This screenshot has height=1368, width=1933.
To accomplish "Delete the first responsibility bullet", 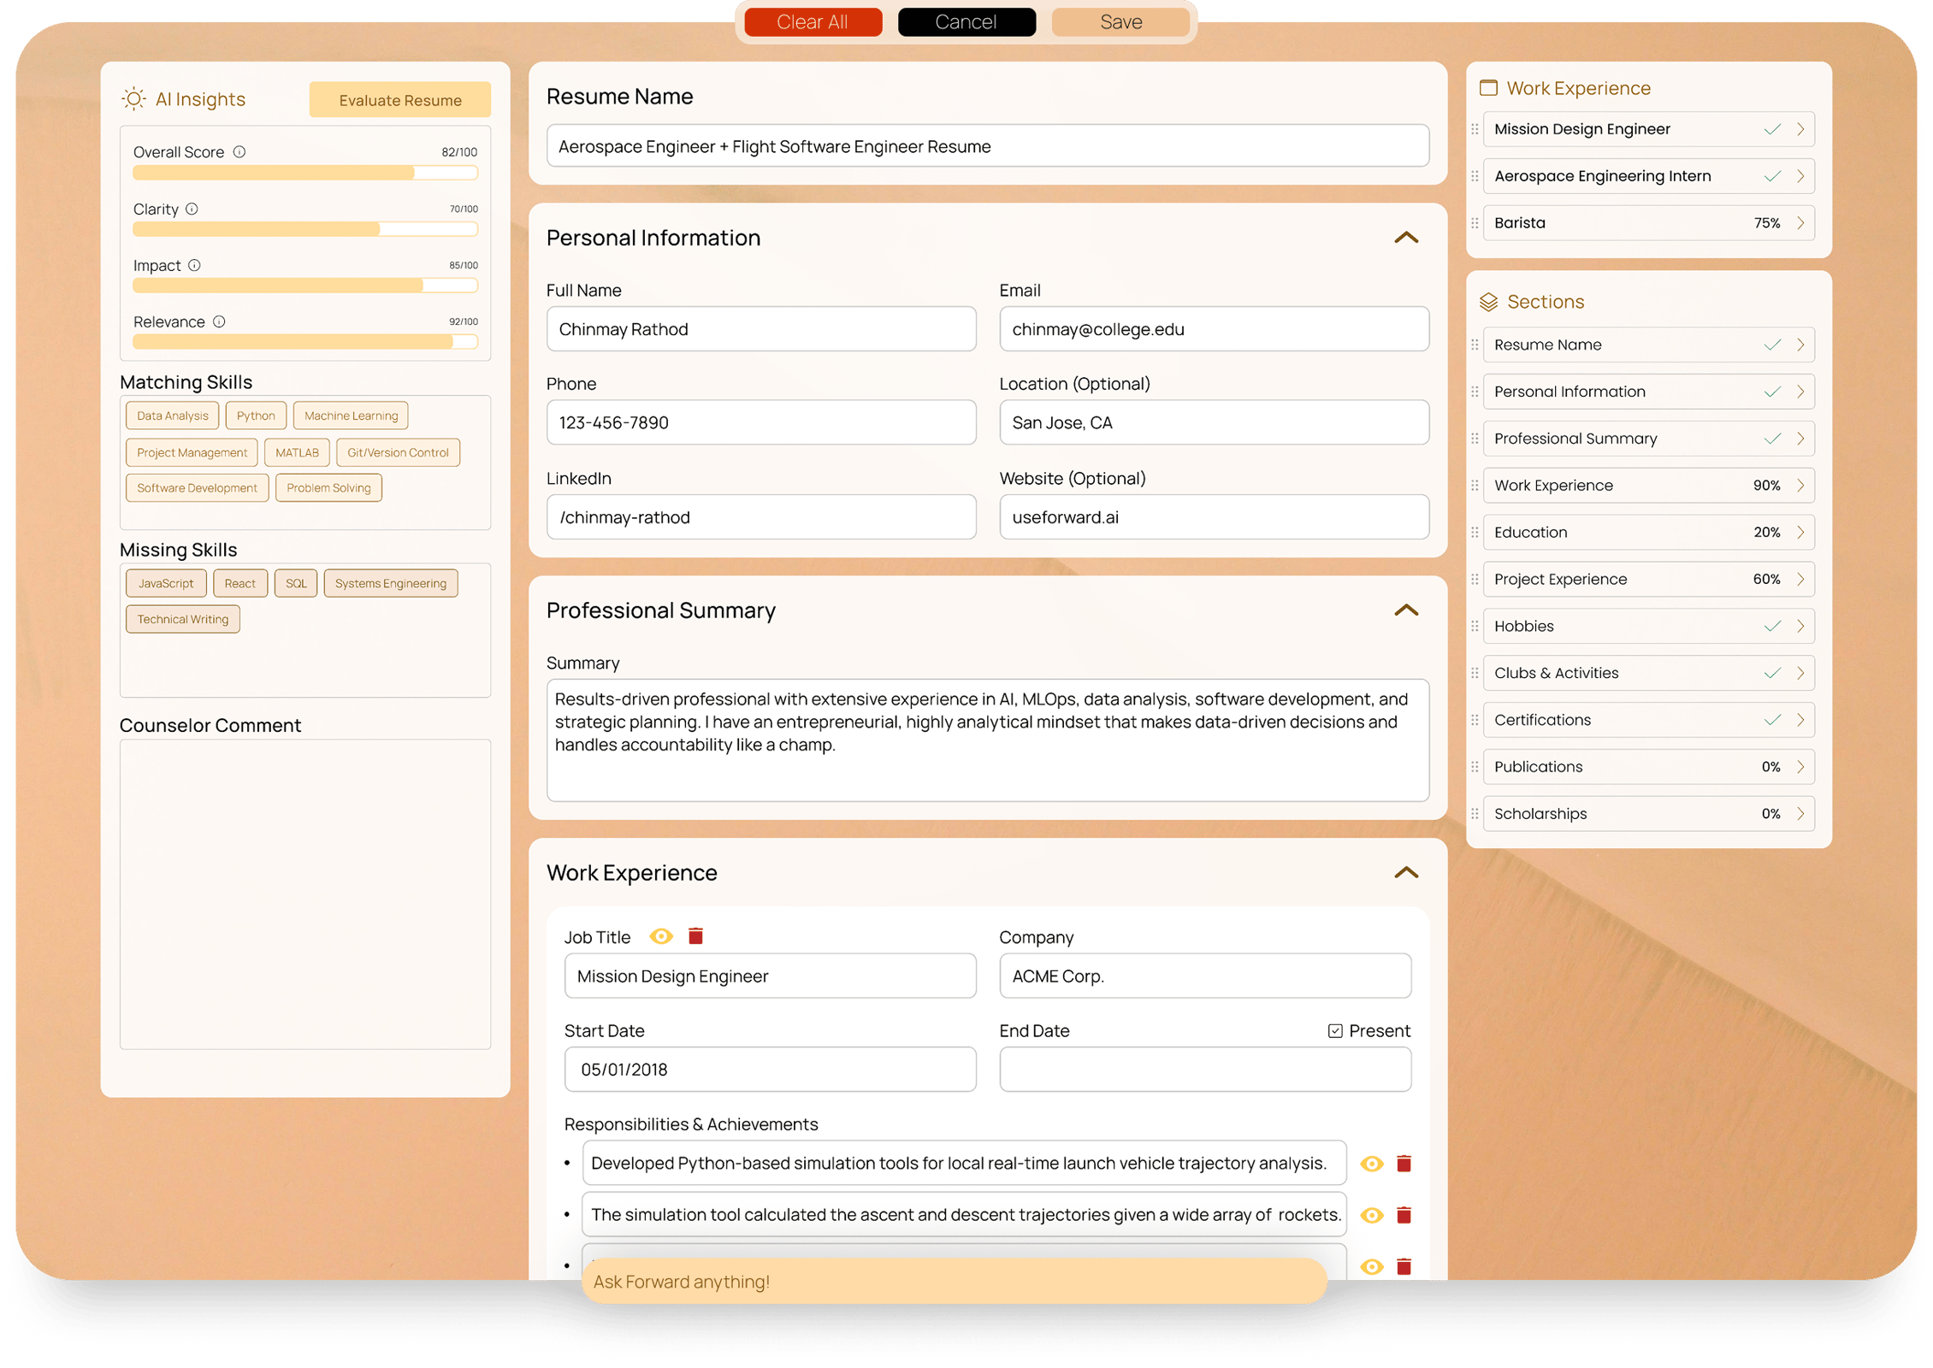I will point(1404,1164).
